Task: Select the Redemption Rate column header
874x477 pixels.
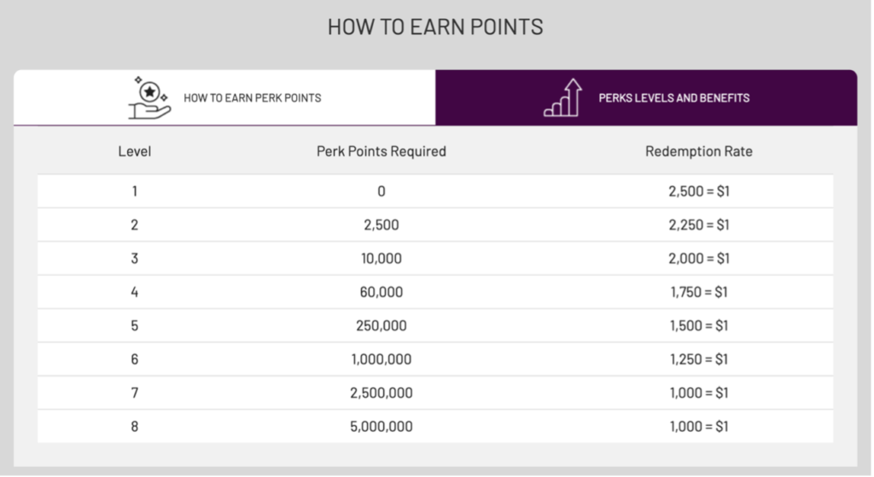Action: tap(699, 152)
